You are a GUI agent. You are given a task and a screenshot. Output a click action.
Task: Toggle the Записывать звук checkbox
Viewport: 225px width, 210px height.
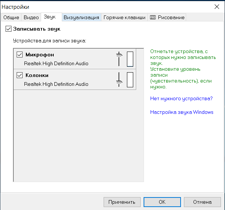(x=9, y=28)
